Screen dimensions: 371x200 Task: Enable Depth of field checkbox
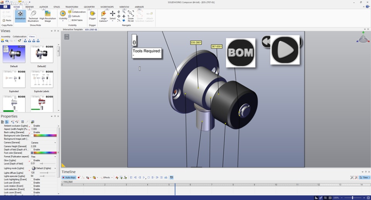pyautogui.click(x=32, y=150)
